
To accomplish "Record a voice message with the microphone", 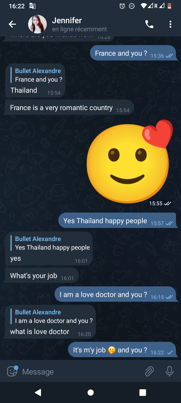I will point(170,371).
